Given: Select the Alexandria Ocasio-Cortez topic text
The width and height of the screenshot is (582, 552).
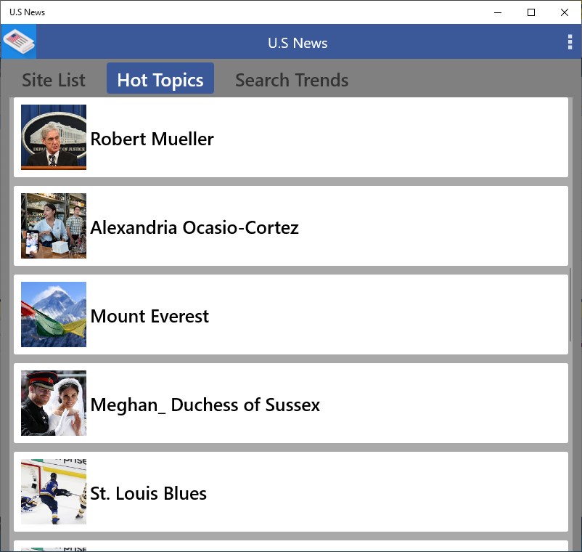Looking at the screenshot, I should [x=194, y=227].
